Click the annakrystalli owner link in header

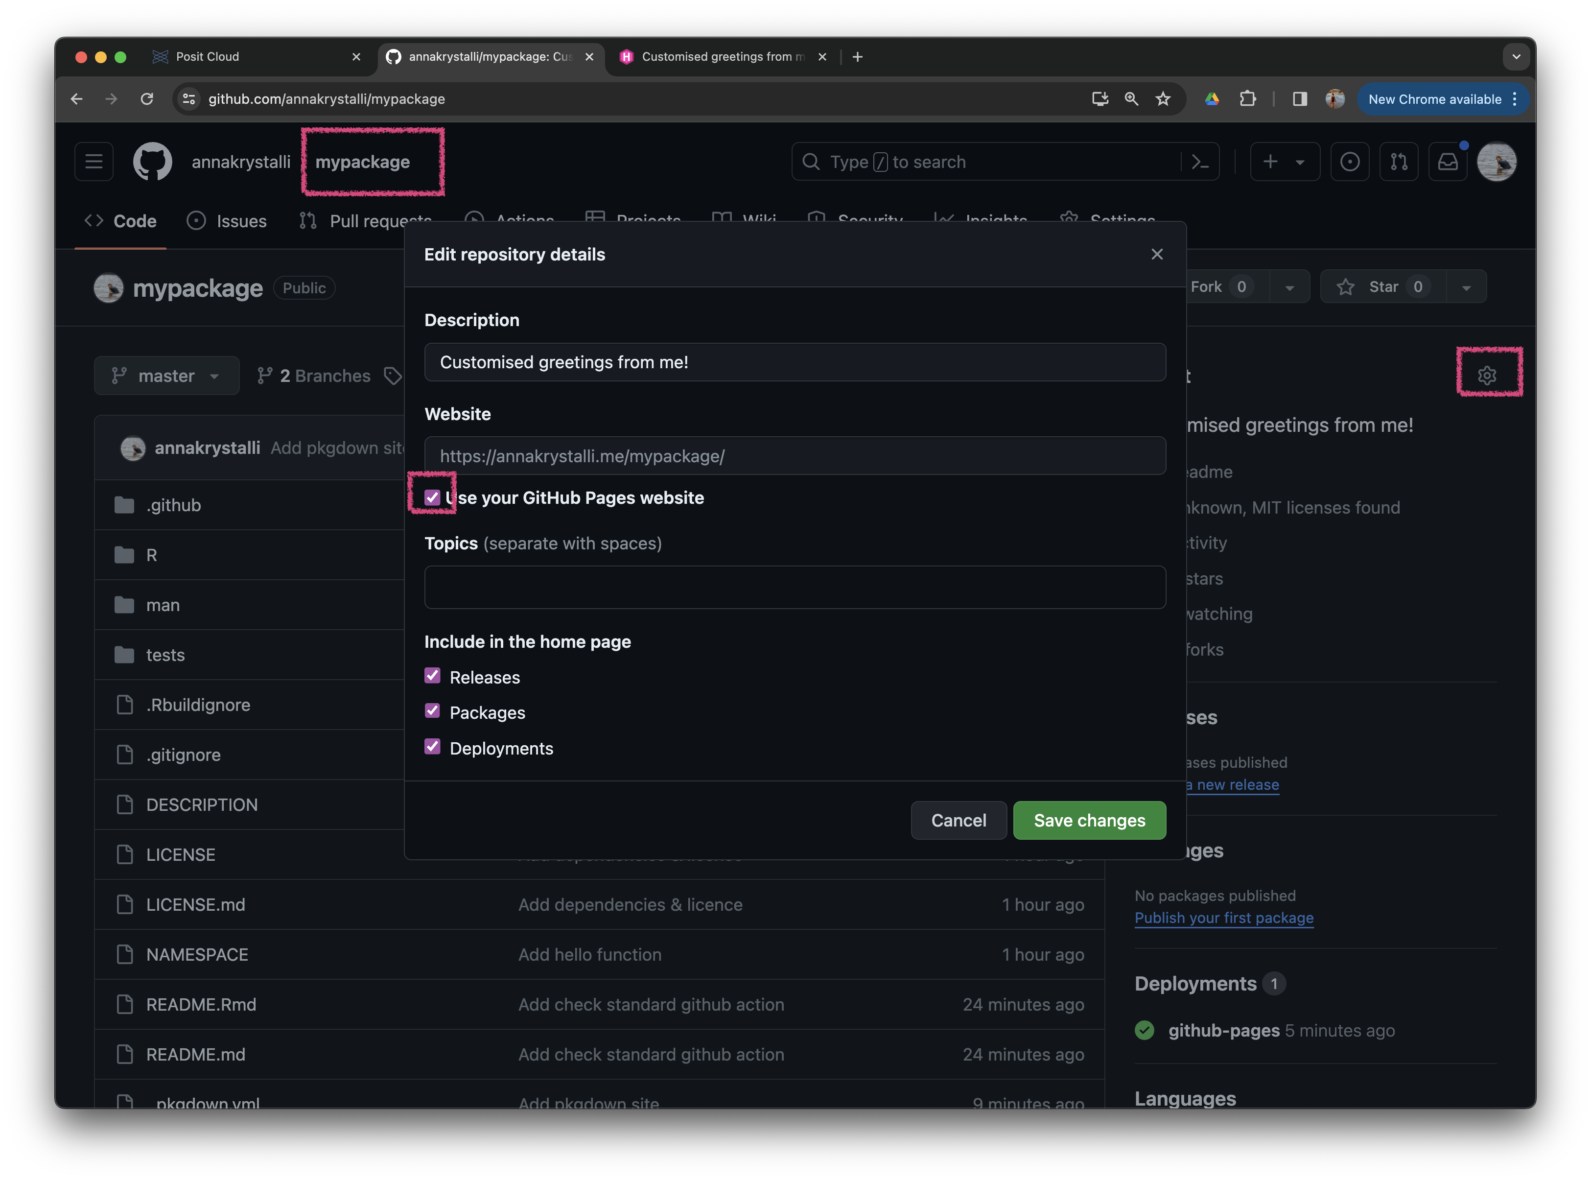[241, 162]
